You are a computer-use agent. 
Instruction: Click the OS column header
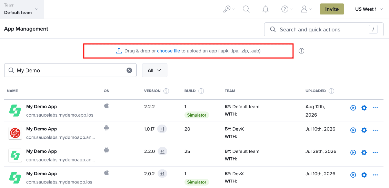(106, 91)
